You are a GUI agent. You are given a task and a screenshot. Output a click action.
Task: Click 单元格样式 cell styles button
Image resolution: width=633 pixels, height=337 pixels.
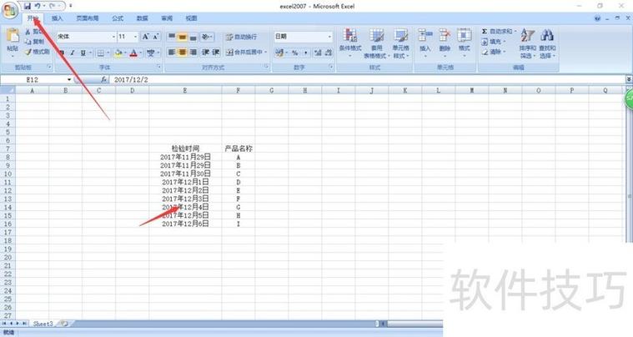(401, 43)
